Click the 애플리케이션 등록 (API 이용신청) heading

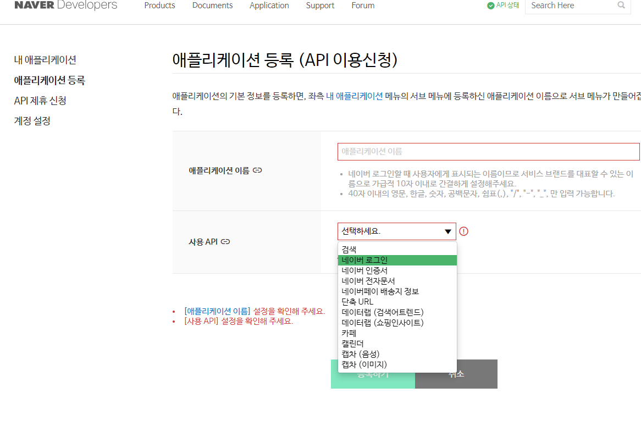tap(285, 60)
